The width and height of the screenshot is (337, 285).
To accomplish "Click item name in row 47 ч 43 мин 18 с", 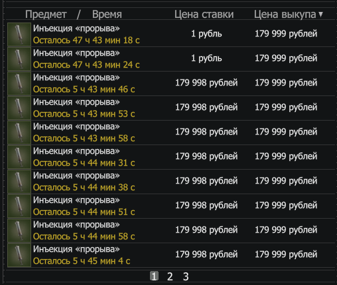I will tap(76, 28).
